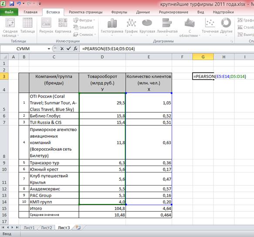Click the cell with value 1,05
254x237 pixels.
[x=149, y=103]
